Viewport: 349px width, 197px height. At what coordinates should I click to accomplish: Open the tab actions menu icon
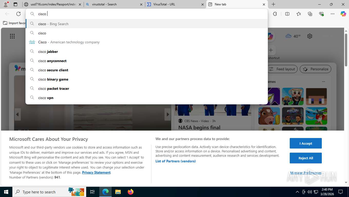click(15, 4)
